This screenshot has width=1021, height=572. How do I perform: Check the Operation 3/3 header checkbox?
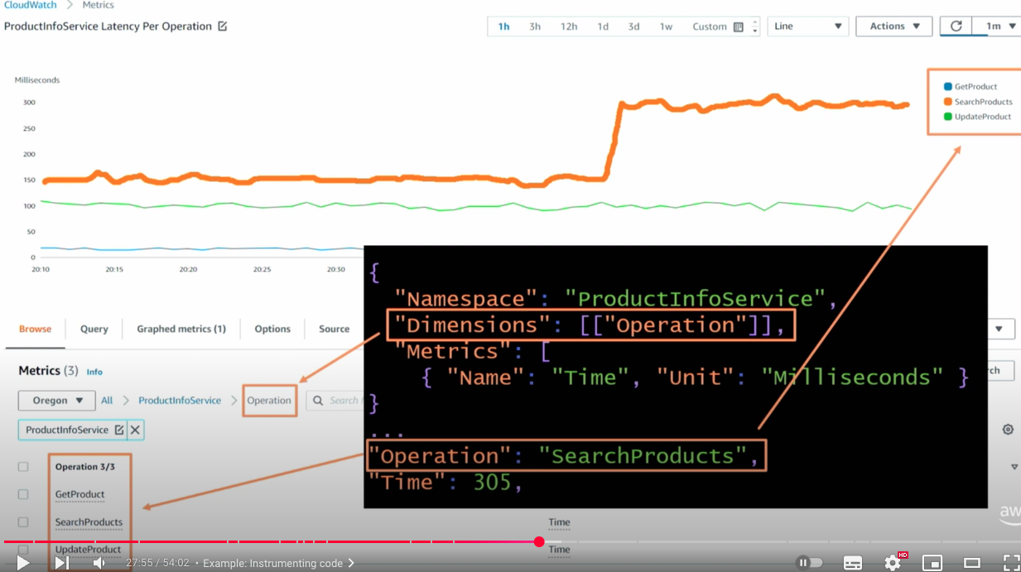tap(23, 467)
